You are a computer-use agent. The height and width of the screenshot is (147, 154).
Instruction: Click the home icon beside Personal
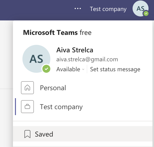pos(27,88)
